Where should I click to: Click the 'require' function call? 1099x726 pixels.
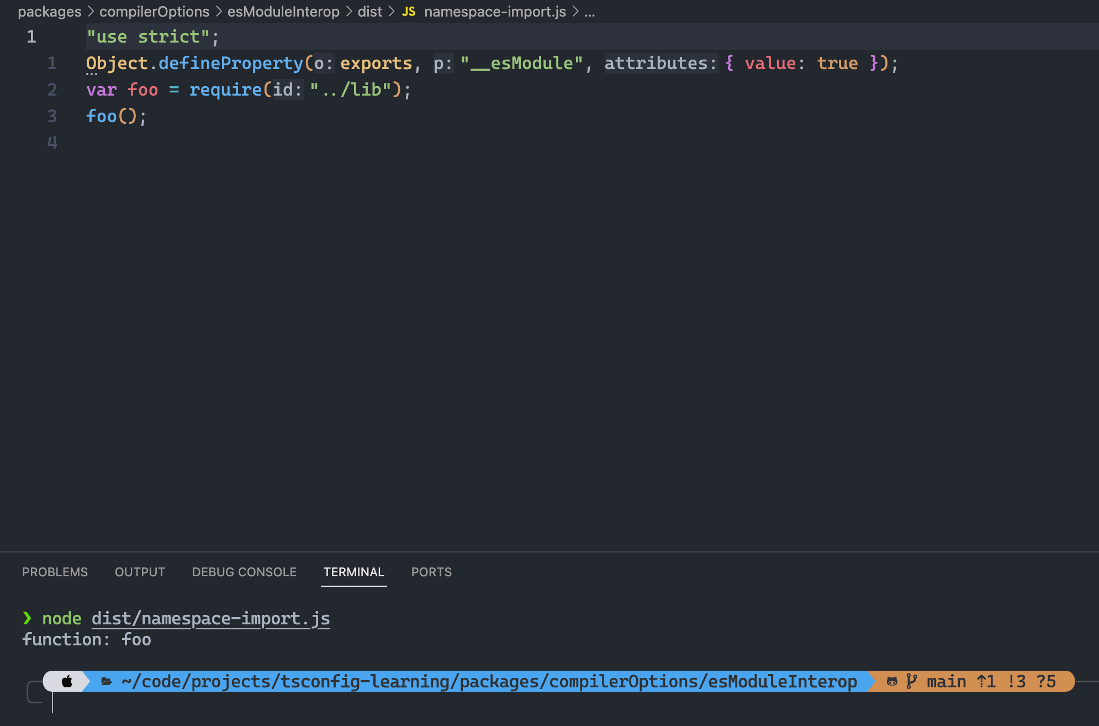coord(225,90)
